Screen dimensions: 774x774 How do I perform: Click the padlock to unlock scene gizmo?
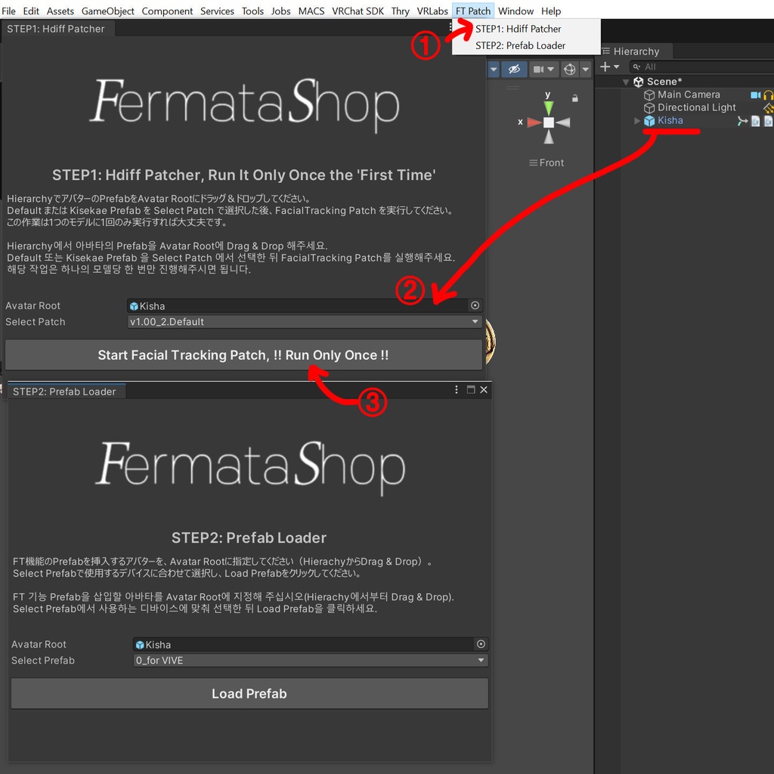pos(574,97)
